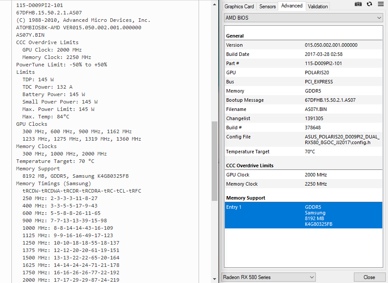Open the hamburger menu icon
Viewport: 388px width, 283px height.
381,4
